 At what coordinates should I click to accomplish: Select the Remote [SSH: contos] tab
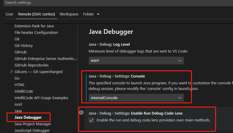36,14
